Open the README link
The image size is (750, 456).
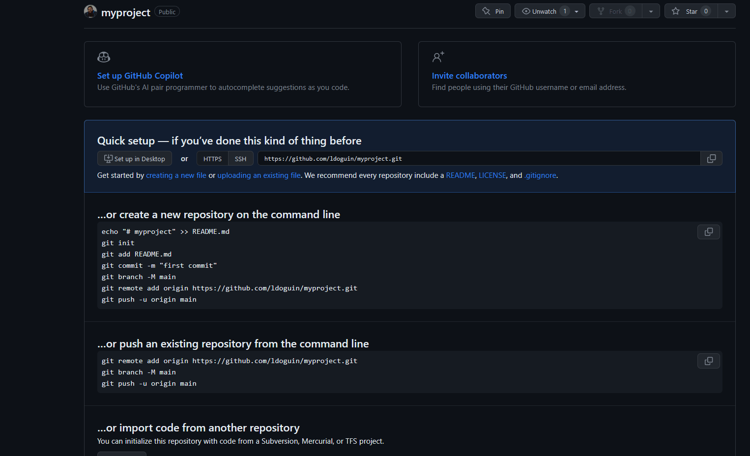point(461,175)
